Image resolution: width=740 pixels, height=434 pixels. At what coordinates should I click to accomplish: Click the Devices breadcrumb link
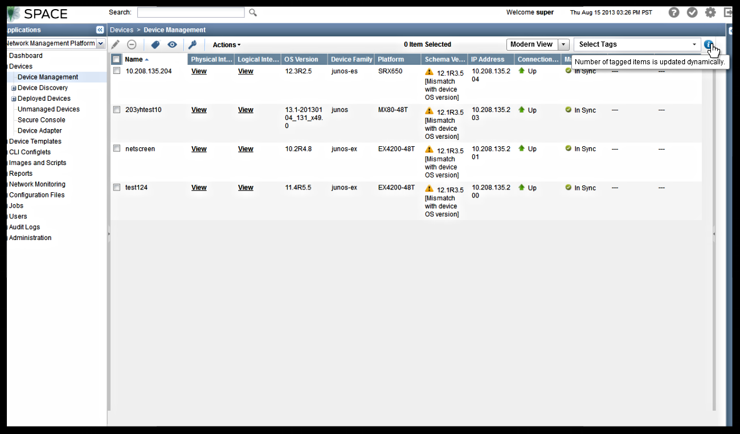point(121,30)
